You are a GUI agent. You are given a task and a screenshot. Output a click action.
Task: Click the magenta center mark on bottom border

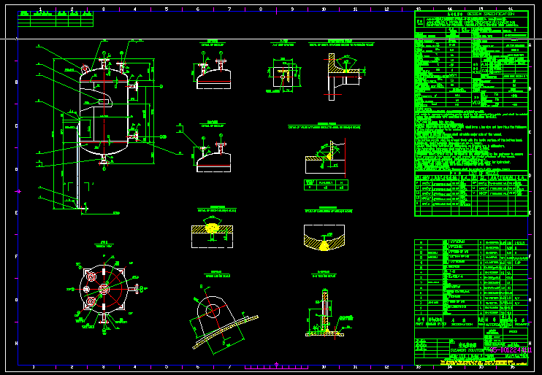(275, 363)
